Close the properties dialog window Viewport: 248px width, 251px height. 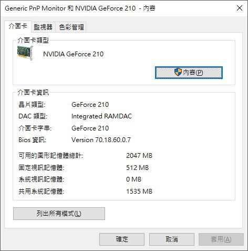tap(240, 8)
